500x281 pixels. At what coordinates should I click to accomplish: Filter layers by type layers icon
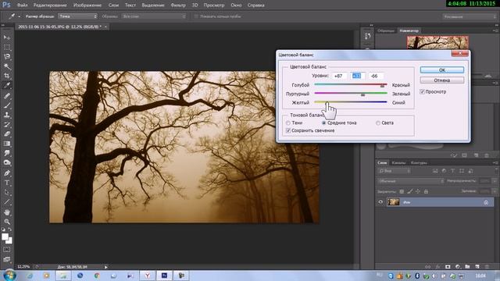pos(453,171)
